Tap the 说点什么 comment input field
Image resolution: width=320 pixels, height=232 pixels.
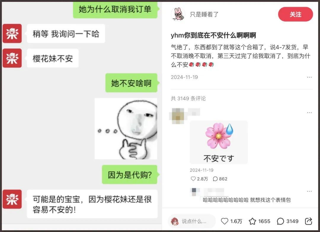pyautogui.click(x=192, y=221)
